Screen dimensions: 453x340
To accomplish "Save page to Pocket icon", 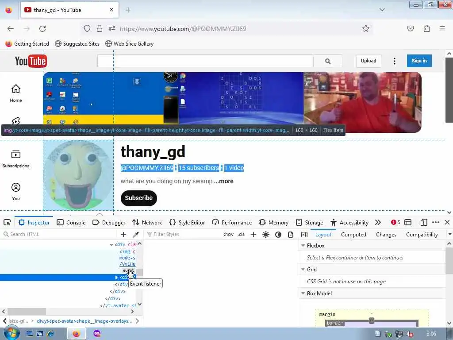I will coord(410,28).
